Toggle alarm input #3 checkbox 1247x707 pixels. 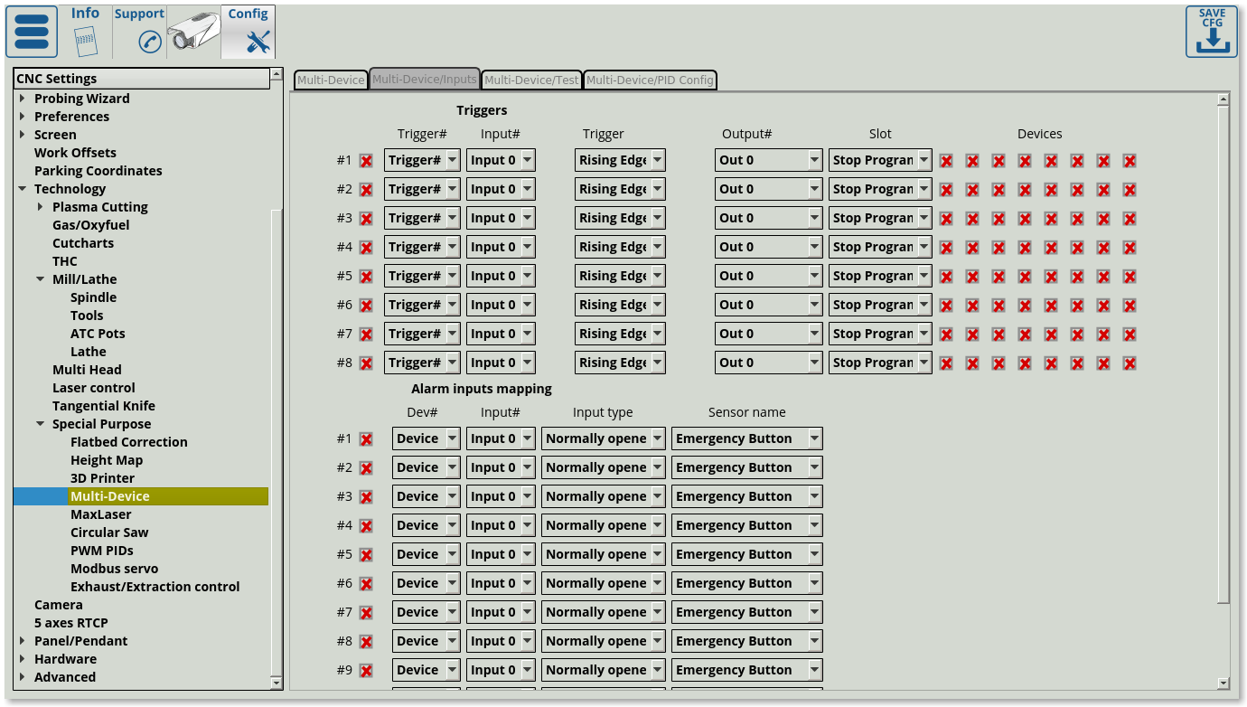[366, 497]
